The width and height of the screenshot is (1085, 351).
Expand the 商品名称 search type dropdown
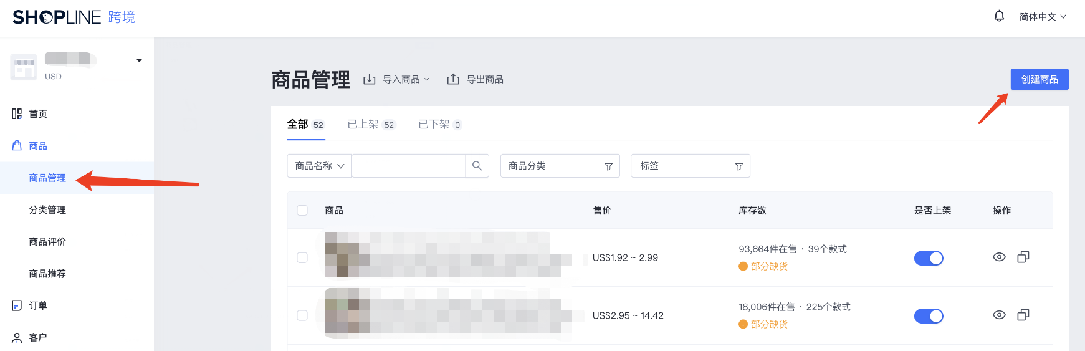point(320,166)
